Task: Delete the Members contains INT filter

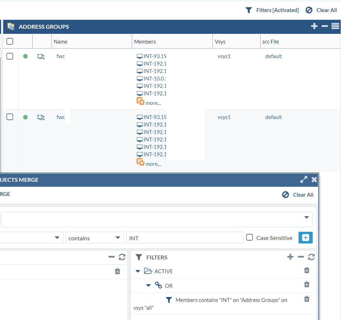Action: [307, 299]
